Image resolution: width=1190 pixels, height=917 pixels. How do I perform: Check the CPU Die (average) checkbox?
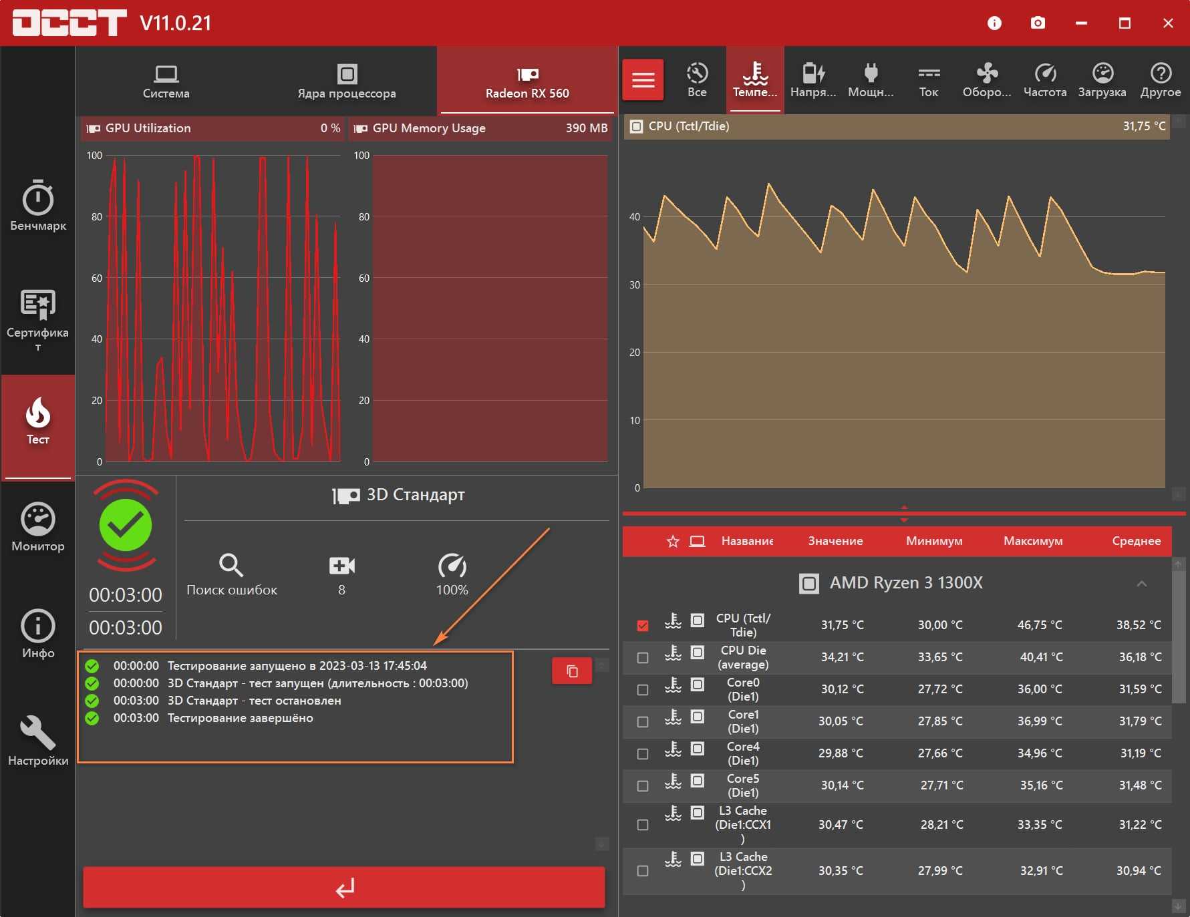pyautogui.click(x=643, y=658)
